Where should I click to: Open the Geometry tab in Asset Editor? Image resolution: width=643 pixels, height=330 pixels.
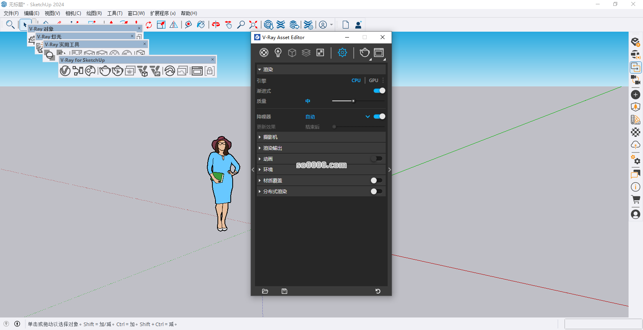tap(292, 52)
